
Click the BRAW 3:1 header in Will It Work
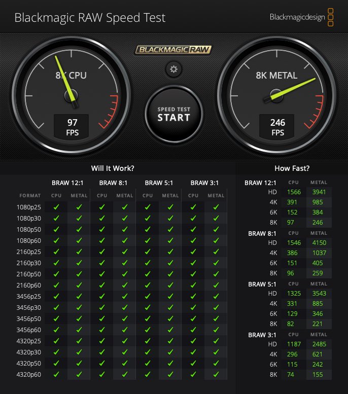pos(204,183)
